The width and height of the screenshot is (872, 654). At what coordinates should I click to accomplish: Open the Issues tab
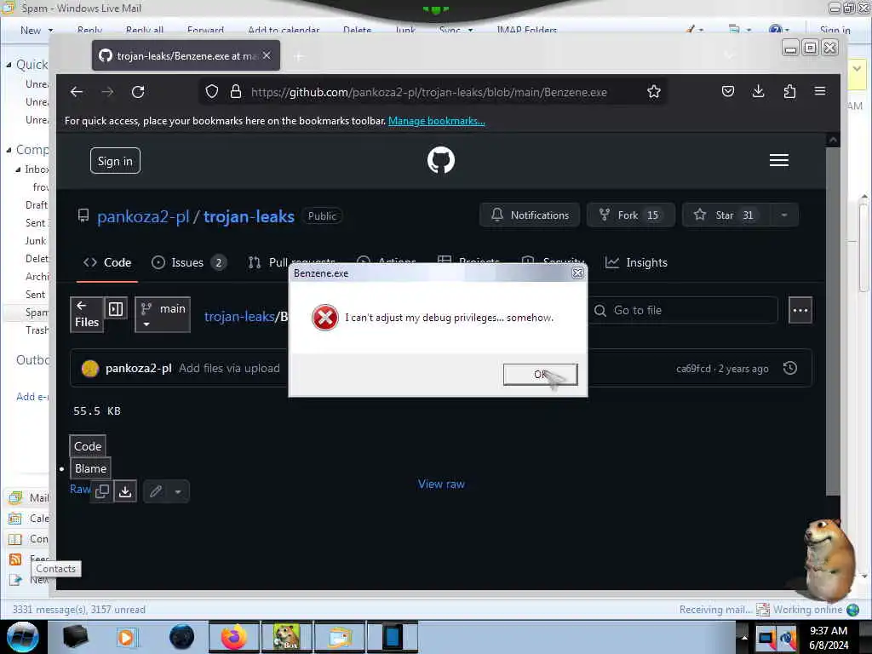189,262
